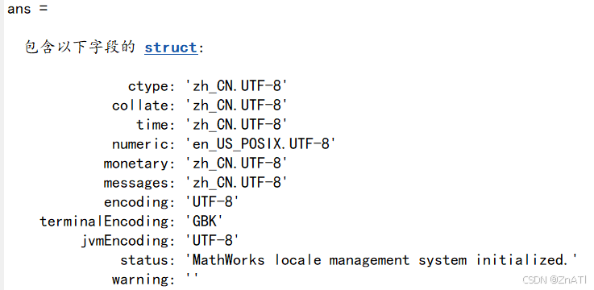Select the messages value 'zh_CN.UTF-8'
The width and height of the screenshot is (594, 290).
(236, 183)
